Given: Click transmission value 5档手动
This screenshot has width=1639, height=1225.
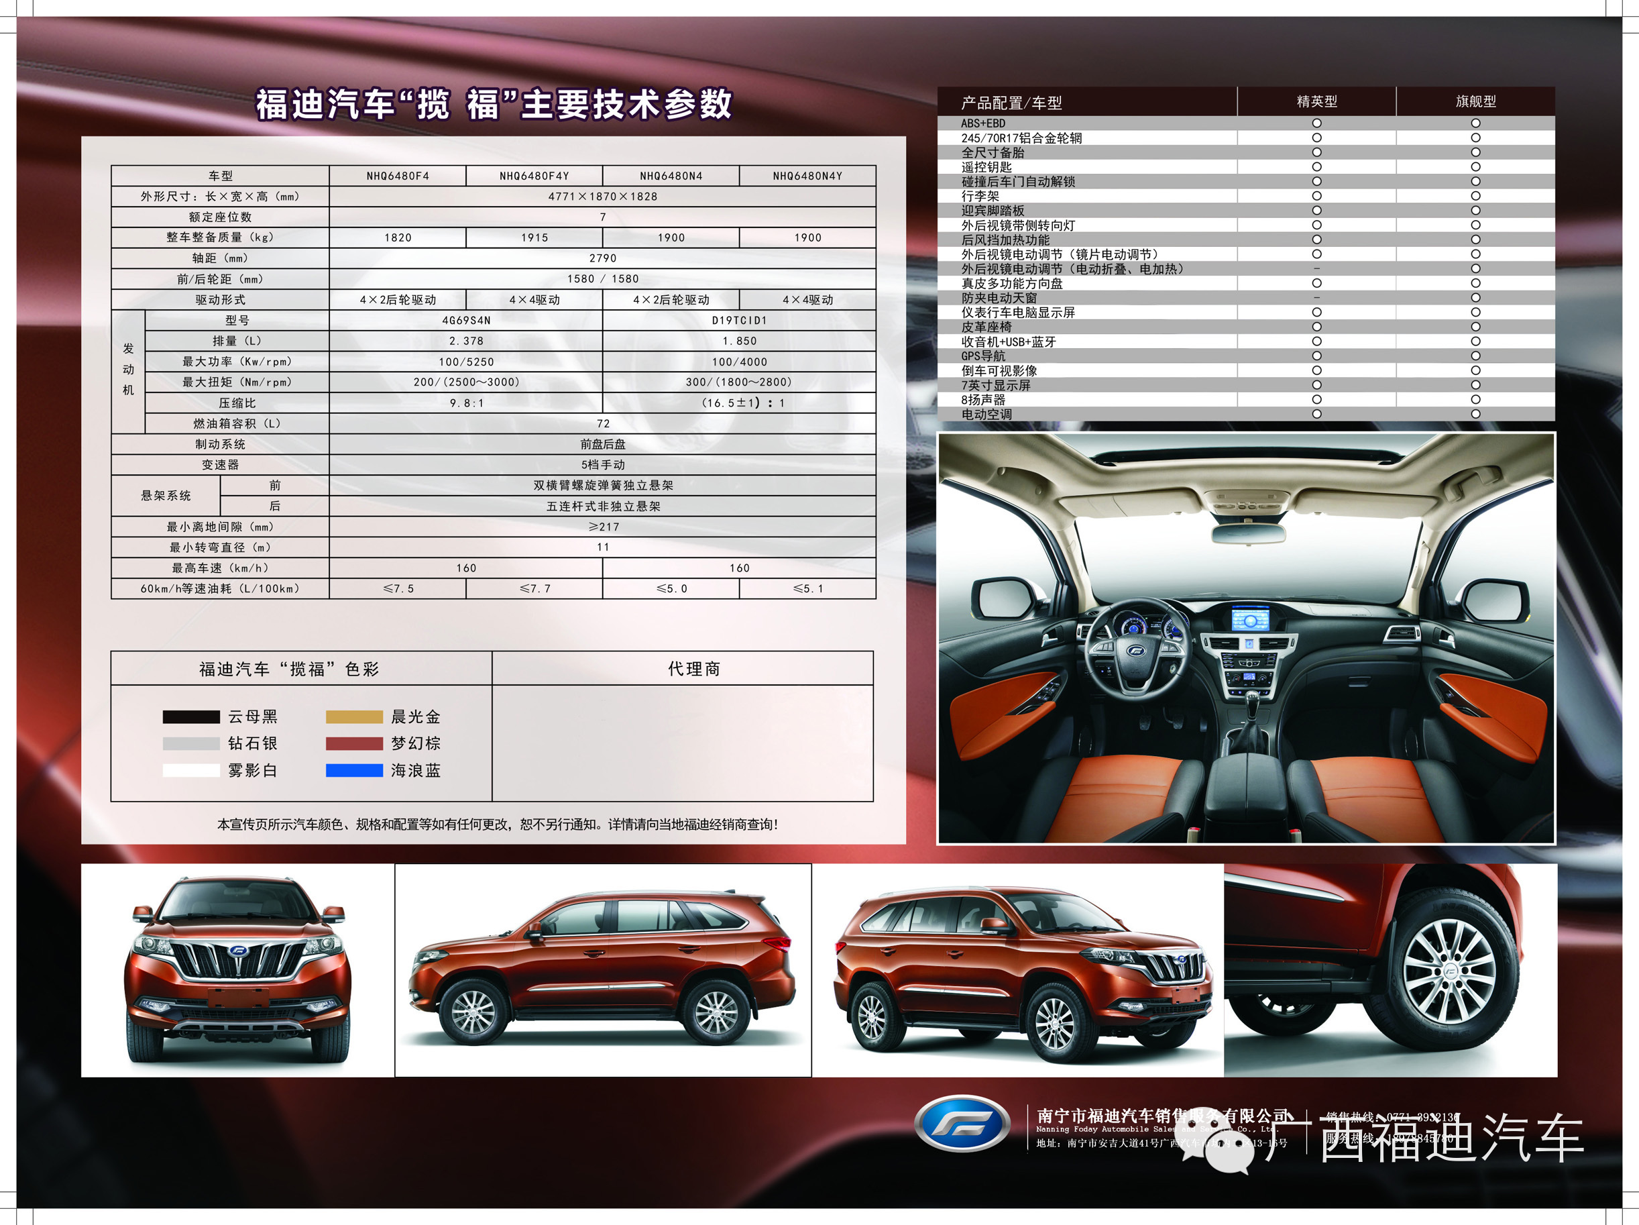Looking at the screenshot, I should [x=603, y=465].
